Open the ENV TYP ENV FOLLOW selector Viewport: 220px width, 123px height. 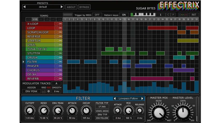102,118
